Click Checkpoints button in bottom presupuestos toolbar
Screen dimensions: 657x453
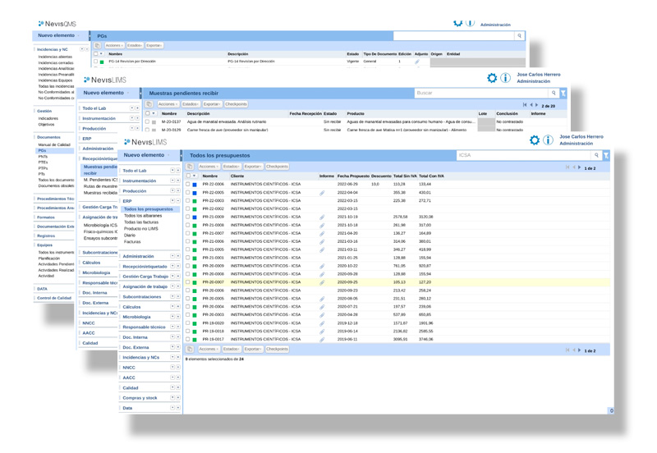tap(277, 349)
